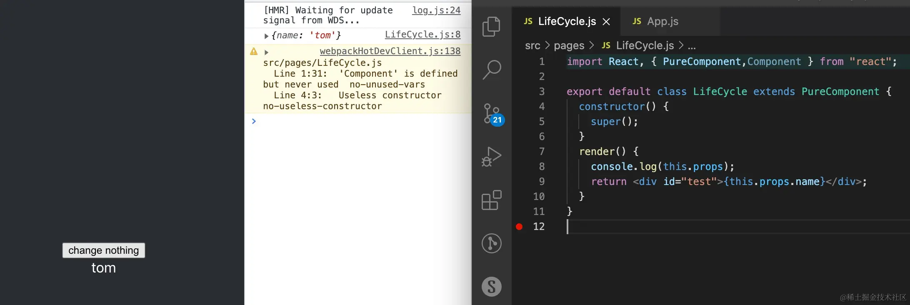Expand the {name: 'tom'} console object
Viewport: 910px width, 305px height.
(x=266, y=36)
